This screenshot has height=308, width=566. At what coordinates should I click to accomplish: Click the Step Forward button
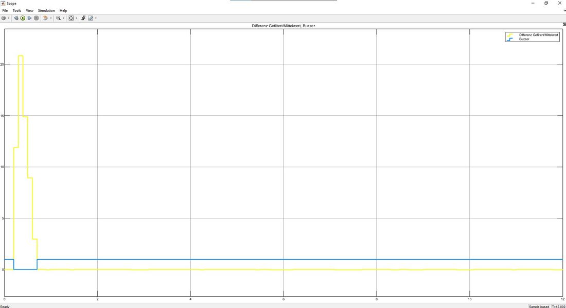click(x=29, y=18)
